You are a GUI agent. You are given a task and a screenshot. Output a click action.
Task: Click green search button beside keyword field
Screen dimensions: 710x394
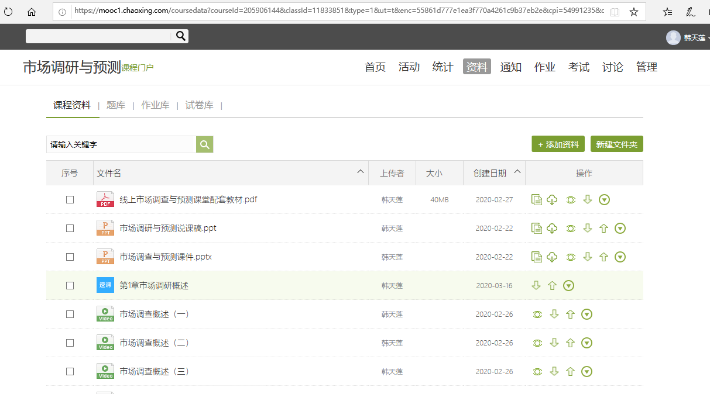coord(204,144)
